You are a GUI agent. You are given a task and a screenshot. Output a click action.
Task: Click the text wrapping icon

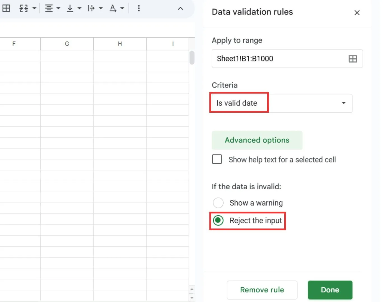click(x=91, y=8)
